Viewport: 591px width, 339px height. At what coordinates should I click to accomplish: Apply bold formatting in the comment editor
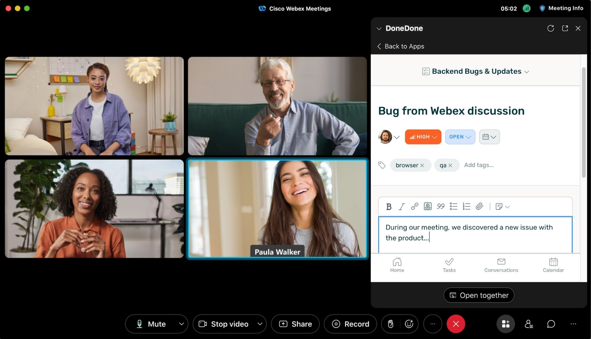[x=389, y=206]
